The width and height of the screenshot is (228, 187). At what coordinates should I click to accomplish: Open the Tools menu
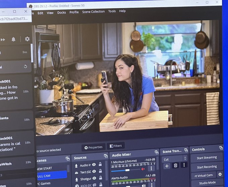tap(112, 11)
